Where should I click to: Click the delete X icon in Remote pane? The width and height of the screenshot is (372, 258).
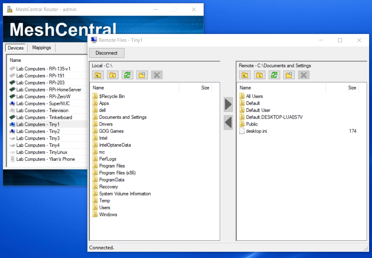pos(304,75)
